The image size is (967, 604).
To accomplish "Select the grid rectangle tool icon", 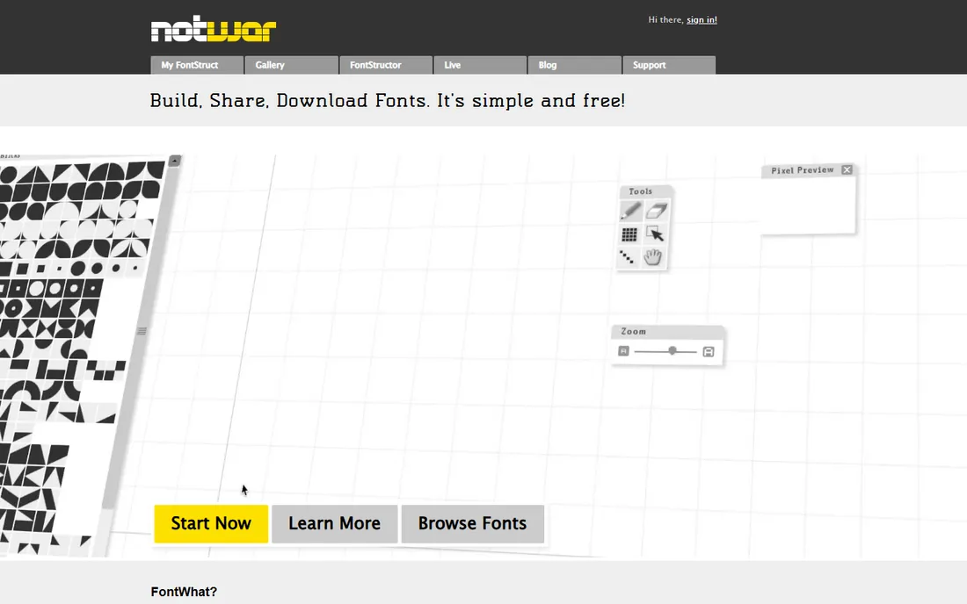I will [x=629, y=234].
